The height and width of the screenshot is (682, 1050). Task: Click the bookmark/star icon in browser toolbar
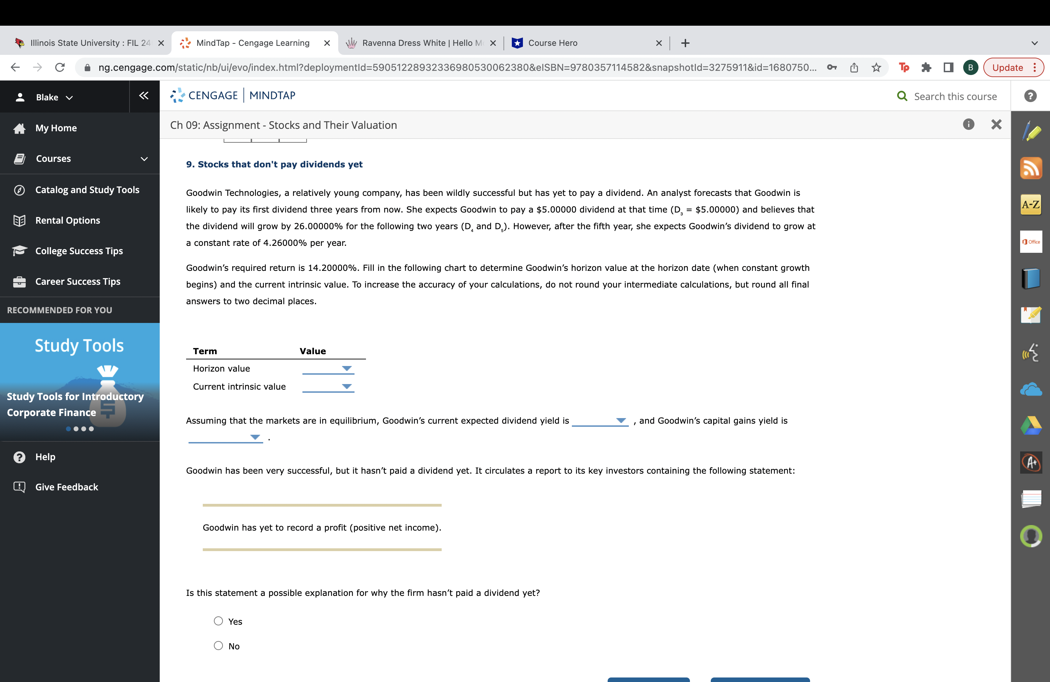(x=877, y=68)
